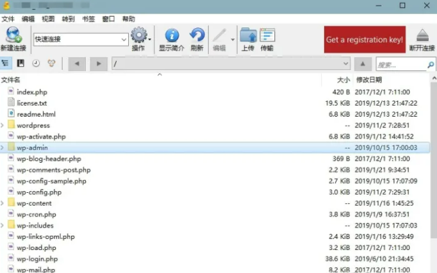Image resolution: width=437 pixels, height=273 pixels.
Task: Go to parent folder with up arrow
Action: tap(363, 64)
